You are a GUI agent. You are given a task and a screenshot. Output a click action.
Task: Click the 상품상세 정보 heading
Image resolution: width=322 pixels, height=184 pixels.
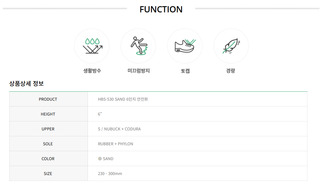coord(26,83)
